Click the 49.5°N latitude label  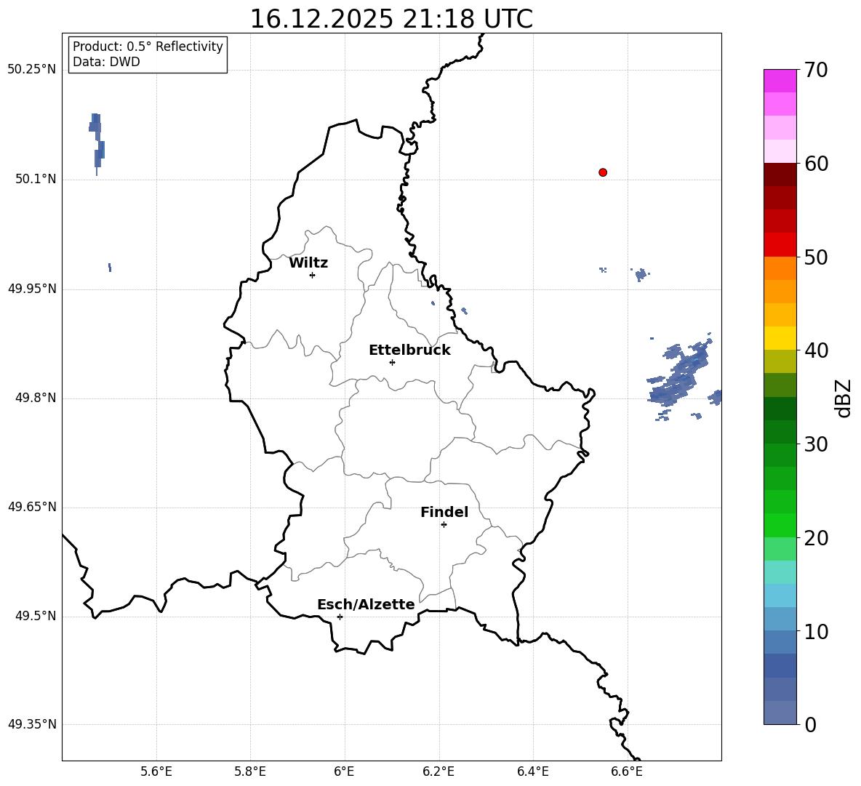click(x=36, y=616)
